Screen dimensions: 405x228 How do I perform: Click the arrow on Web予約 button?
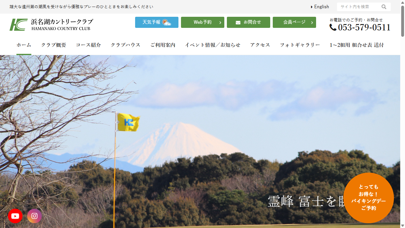coord(220,22)
